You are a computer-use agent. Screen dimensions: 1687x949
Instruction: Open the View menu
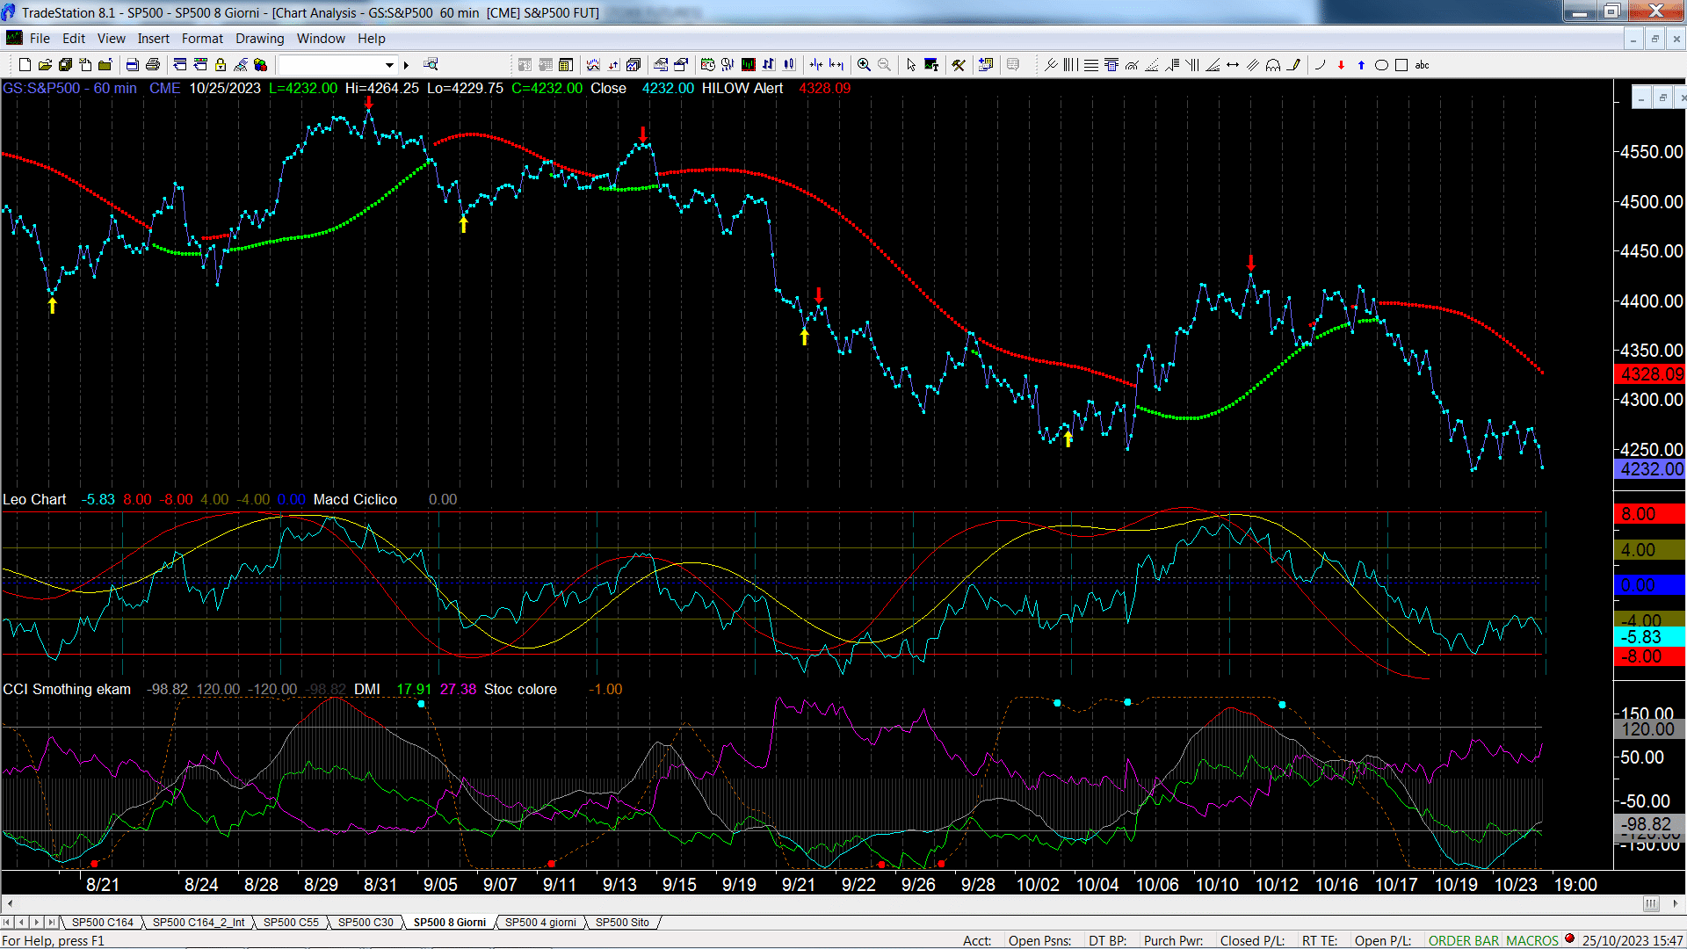click(111, 39)
